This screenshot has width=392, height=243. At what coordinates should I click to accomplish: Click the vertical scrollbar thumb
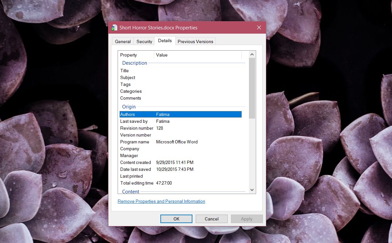tap(252, 88)
